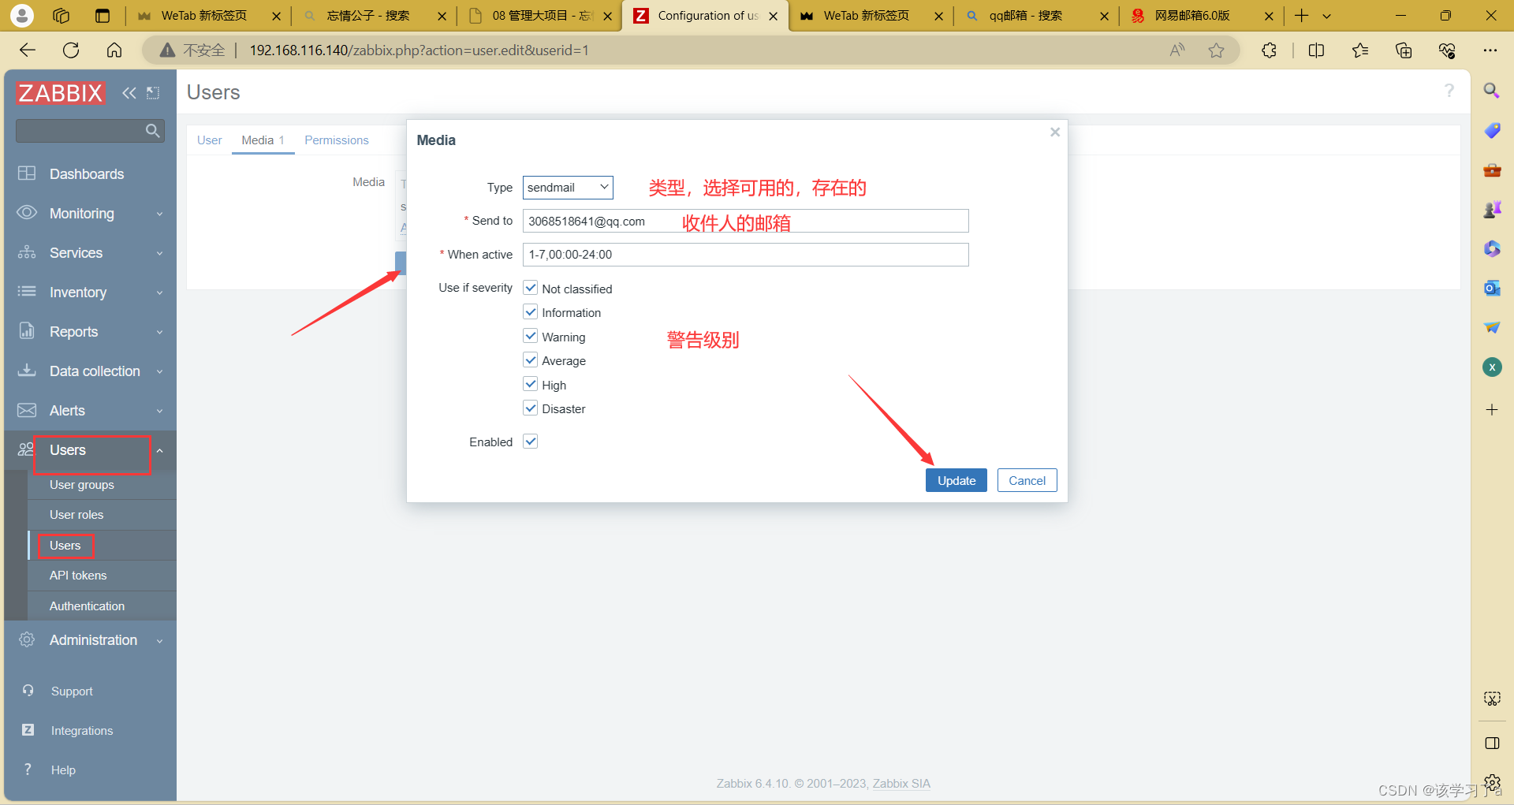Viewport: 1514px width, 805px height.
Task: Click the When active input field
Action: pos(745,255)
